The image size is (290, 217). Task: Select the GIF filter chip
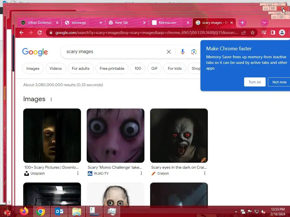click(154, 68)
